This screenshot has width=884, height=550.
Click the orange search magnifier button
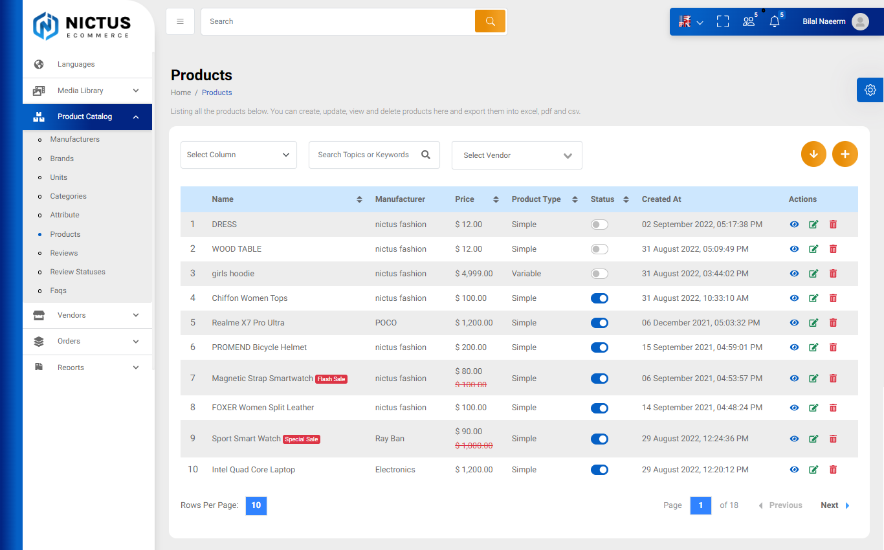tap(490, 21)
